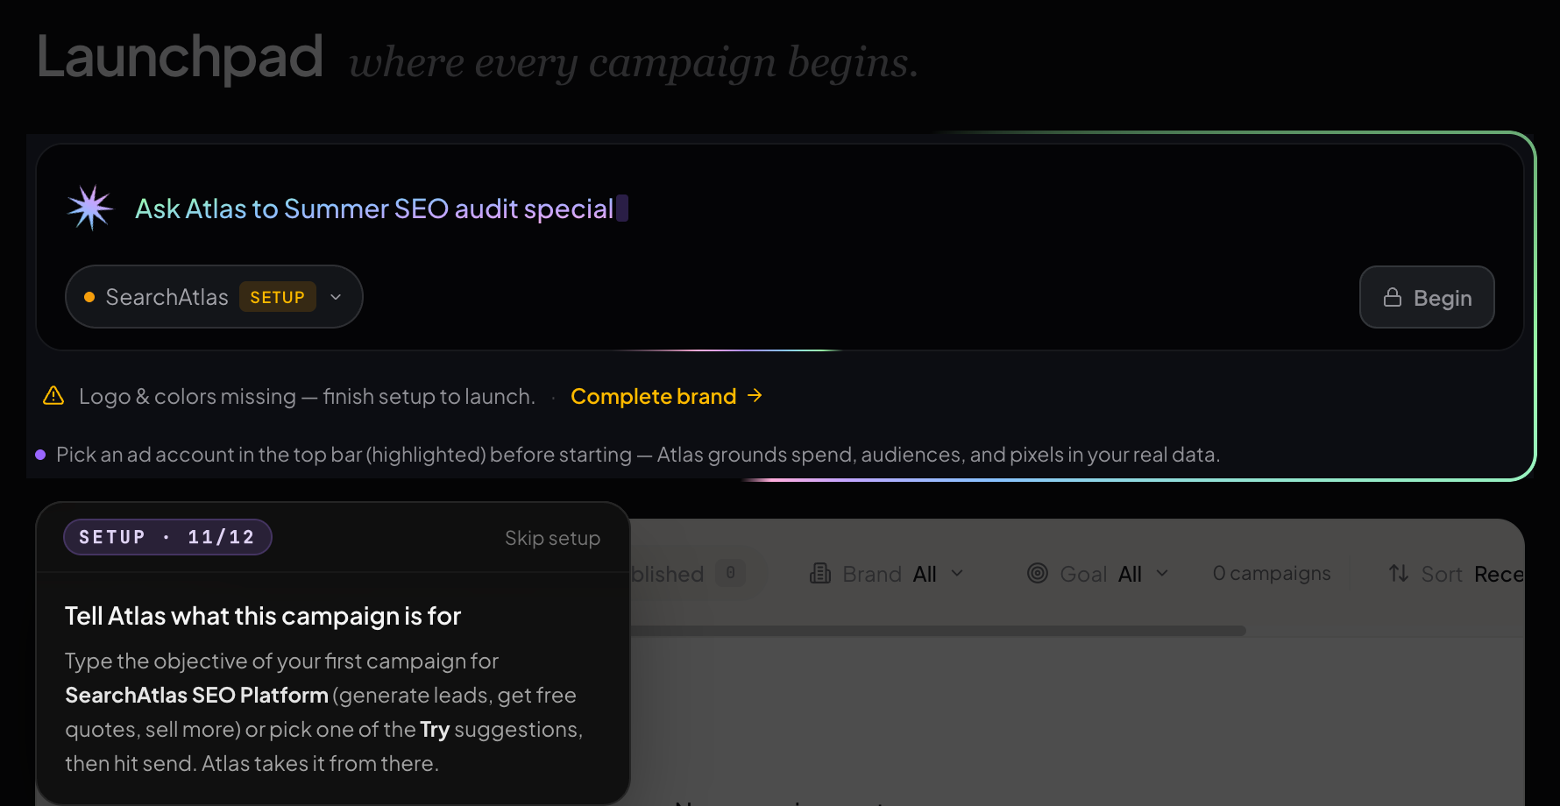
Task: Click the SETUP 11/12 progress pill
Action: (167, 537)
